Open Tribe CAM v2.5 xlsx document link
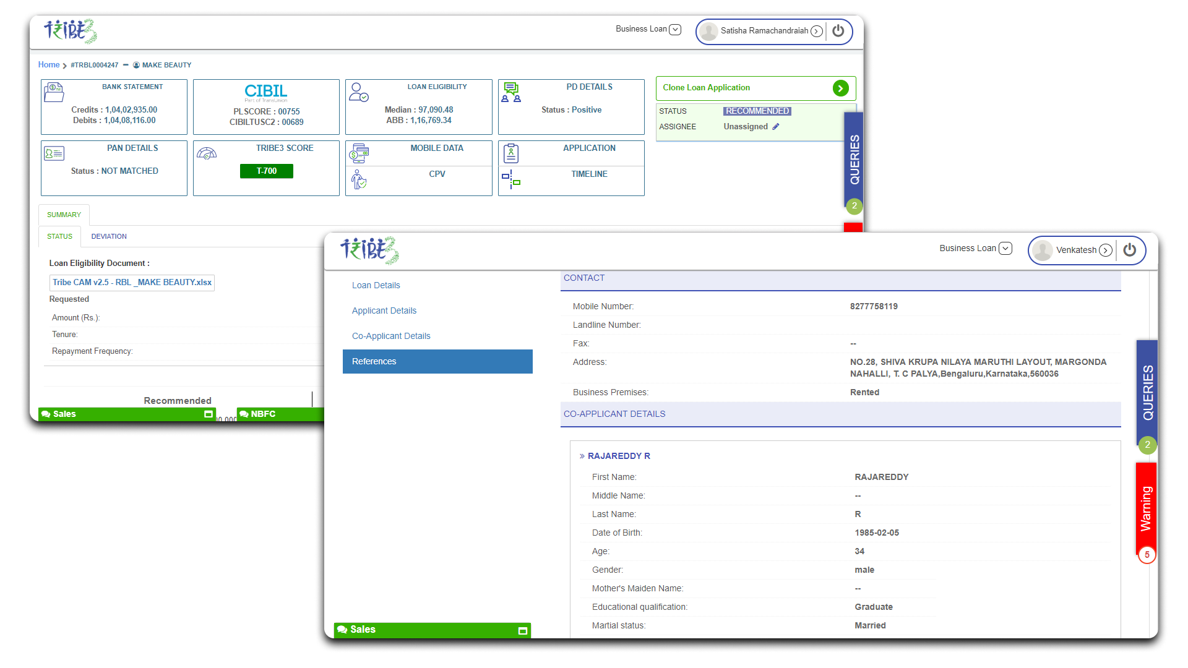Screen dimensions: 1188x668 132,282
